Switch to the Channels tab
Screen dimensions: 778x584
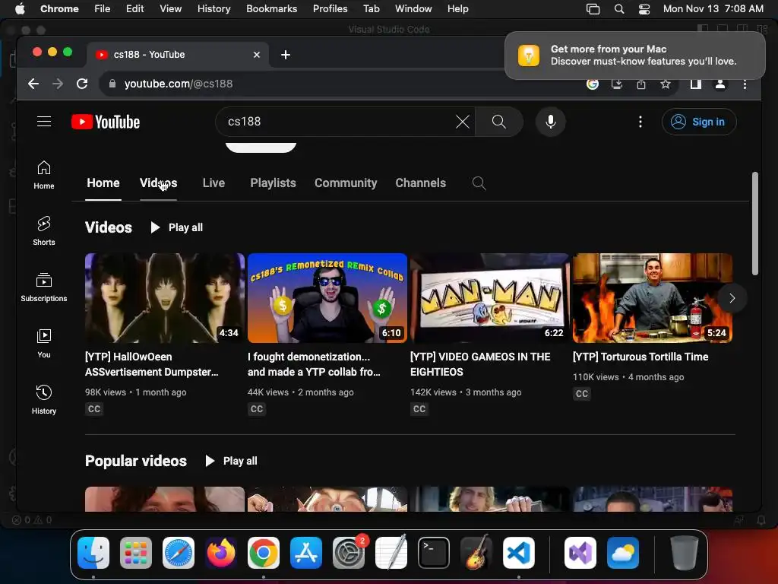421,182
